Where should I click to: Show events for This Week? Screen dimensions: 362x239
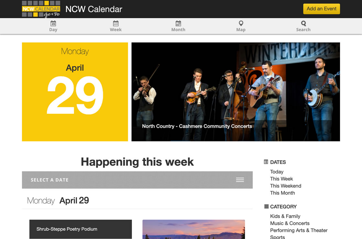coord(282,179)
